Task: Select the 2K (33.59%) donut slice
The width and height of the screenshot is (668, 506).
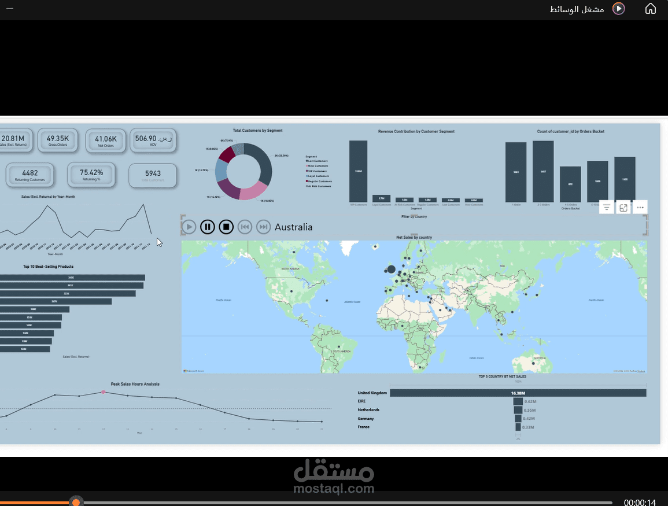Action: coord(264,164)
